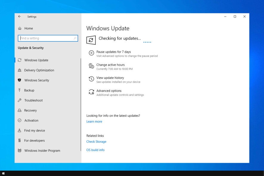This screenshot has width=264, height=176.
Task: Open the Windows Start button
Action: pos(3,173)
